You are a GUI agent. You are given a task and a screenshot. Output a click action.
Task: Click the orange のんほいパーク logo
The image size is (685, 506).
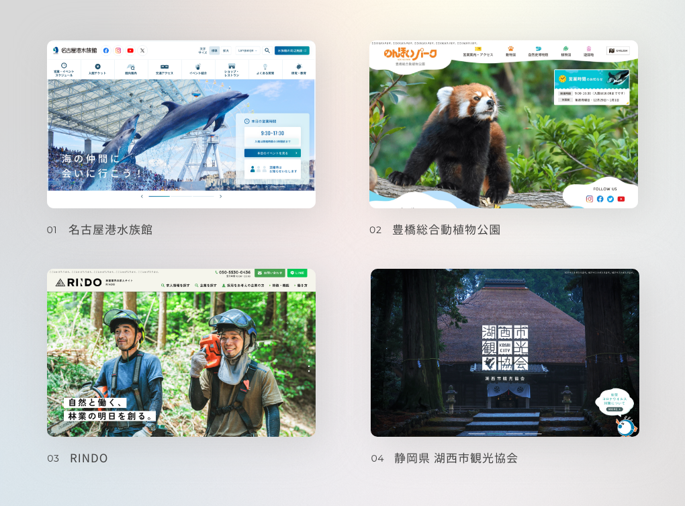point(410,54)
